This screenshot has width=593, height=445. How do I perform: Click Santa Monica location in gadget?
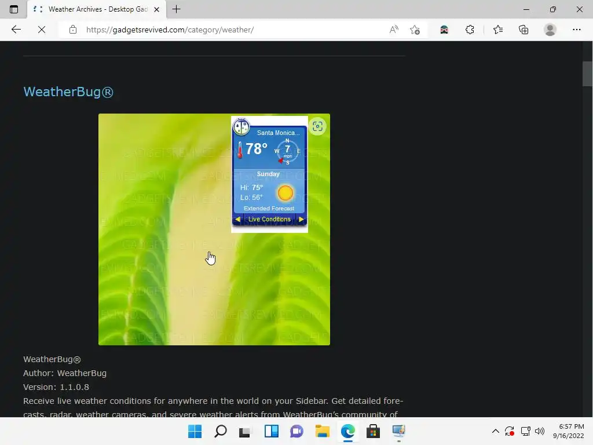278,133
